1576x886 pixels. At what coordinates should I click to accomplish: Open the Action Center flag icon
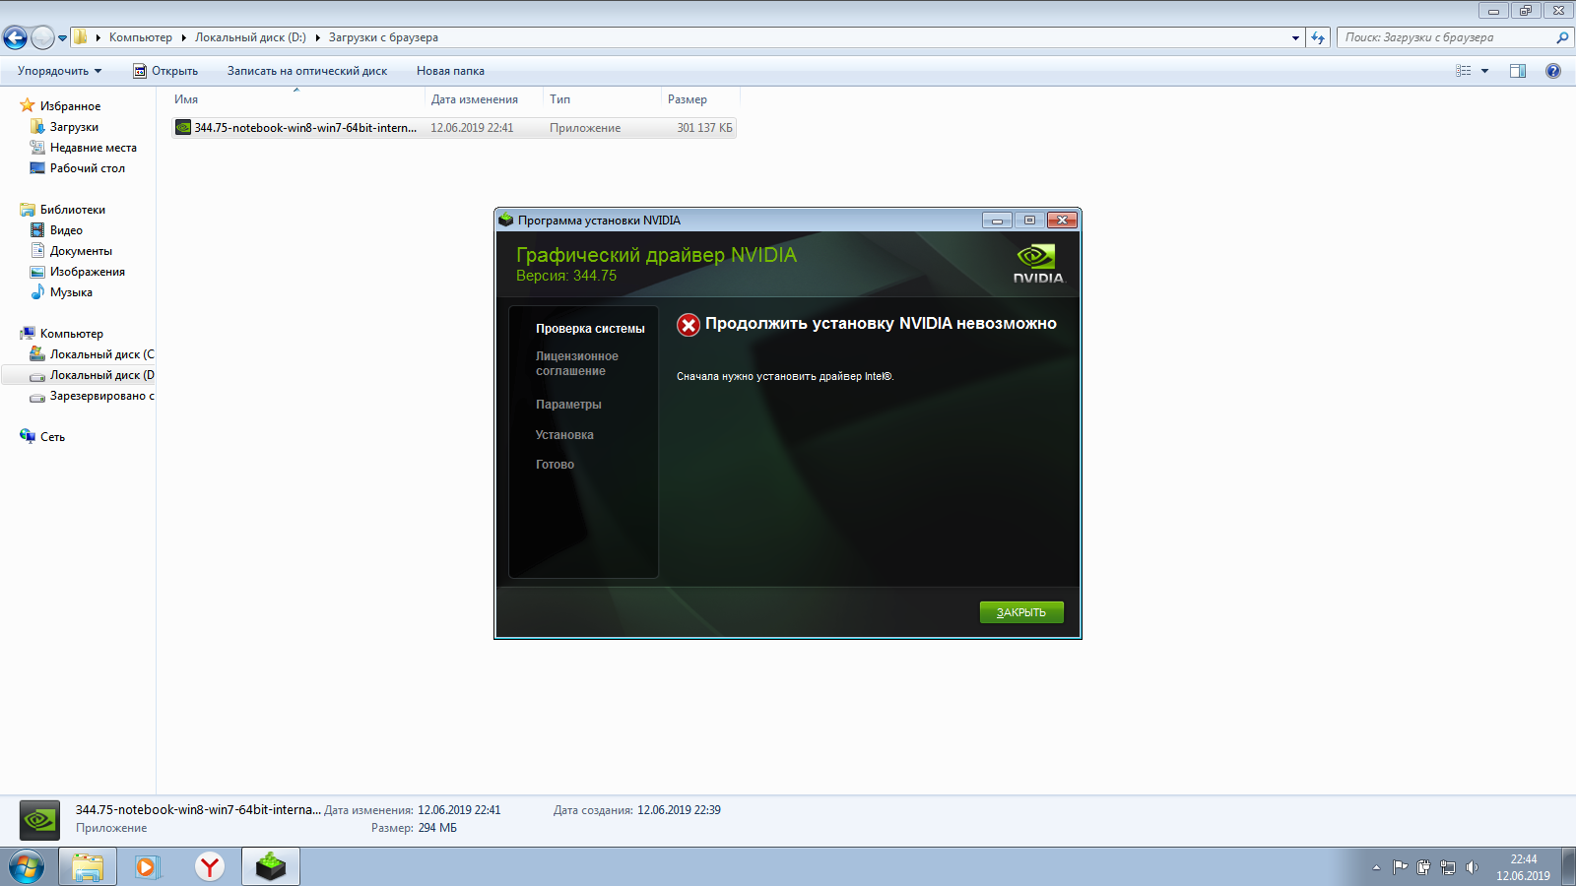[1400, 867]
